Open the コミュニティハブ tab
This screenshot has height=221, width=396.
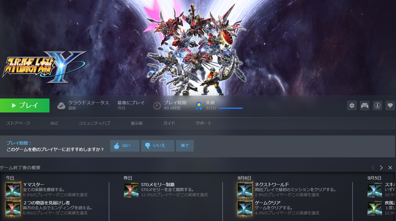point(94,123)
